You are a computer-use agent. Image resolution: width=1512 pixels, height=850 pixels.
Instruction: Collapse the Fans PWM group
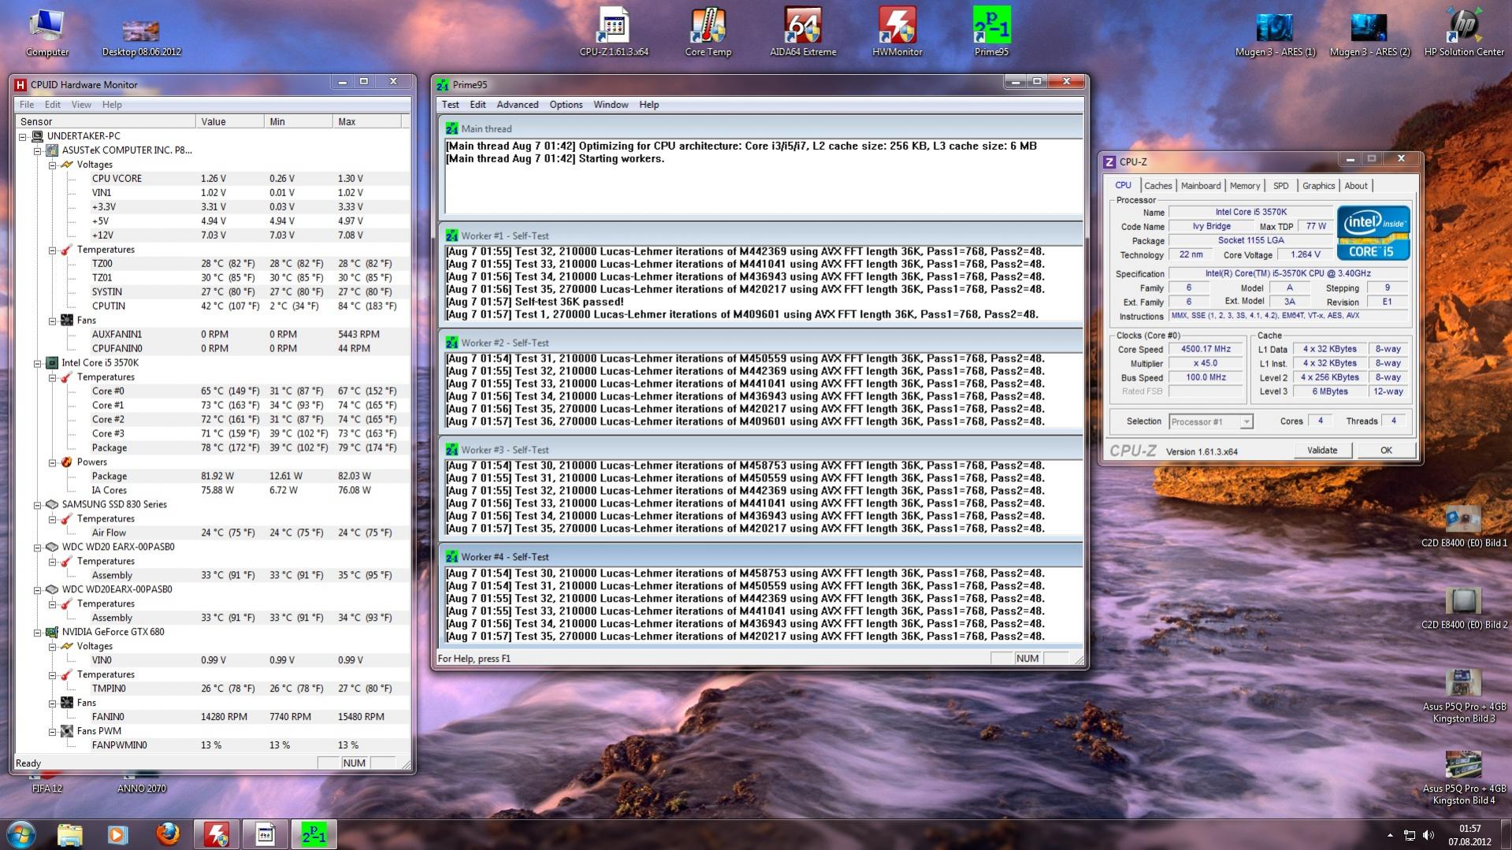click(x=52, y=732)
